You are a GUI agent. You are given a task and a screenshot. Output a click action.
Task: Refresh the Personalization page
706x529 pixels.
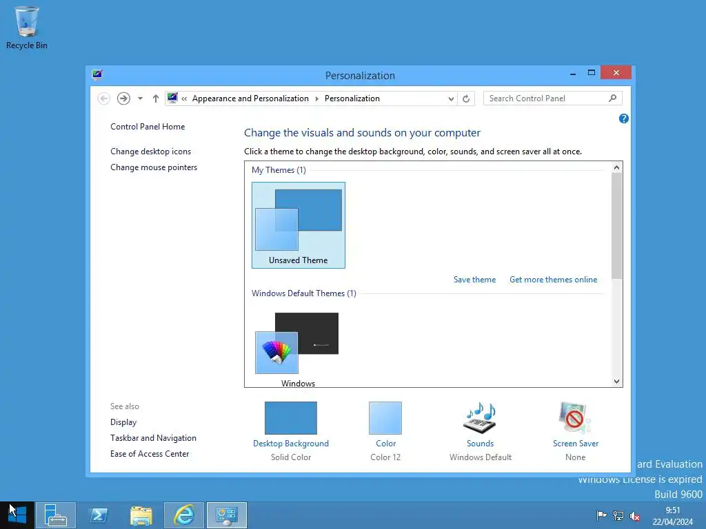point(466,99)
